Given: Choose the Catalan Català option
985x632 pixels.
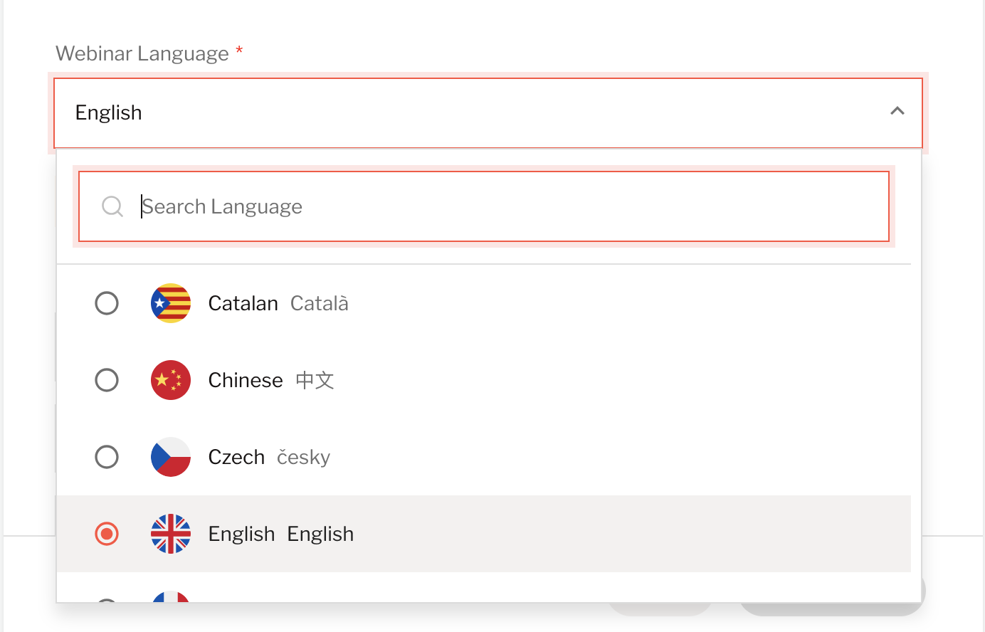Looking at the screenshot, I should tap(484, 303).
